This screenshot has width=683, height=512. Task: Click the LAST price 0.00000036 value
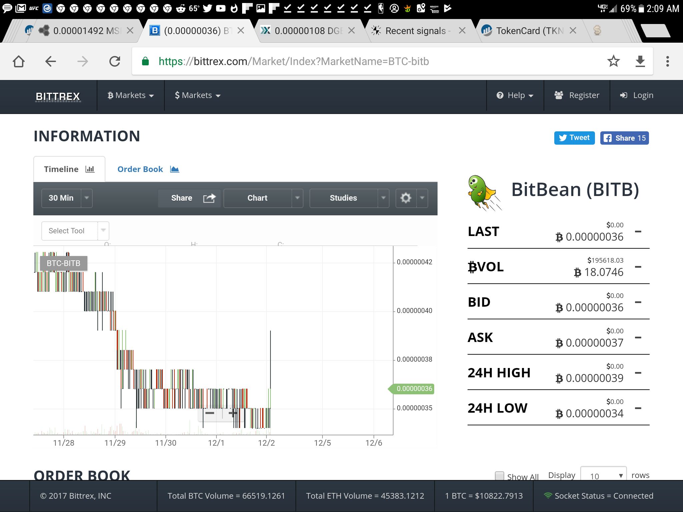589,237
